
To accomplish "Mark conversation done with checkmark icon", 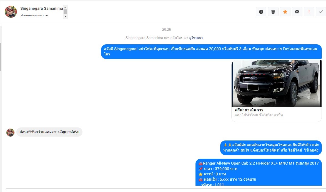I will tap(321, 12).
